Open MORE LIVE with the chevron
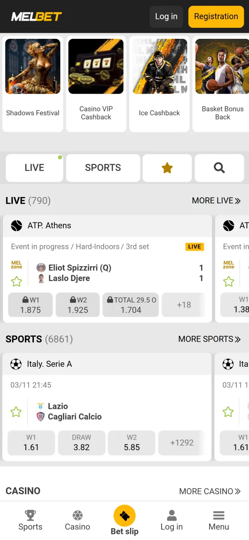249x540 pixels. 217,200
